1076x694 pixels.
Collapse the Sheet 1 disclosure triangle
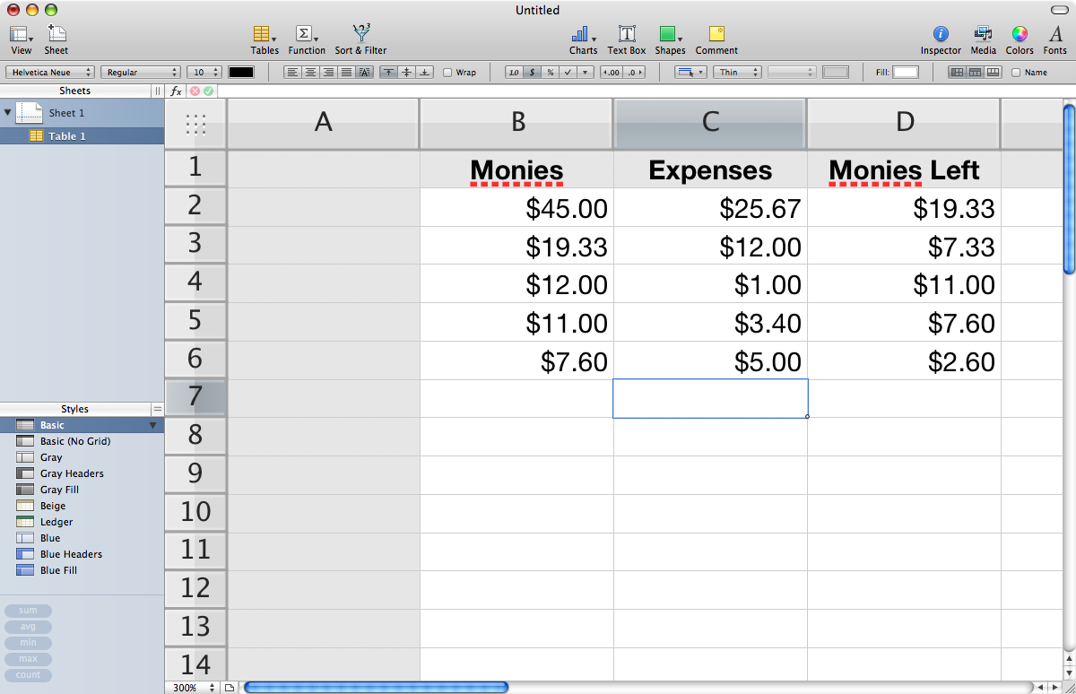tap(8, 112)
